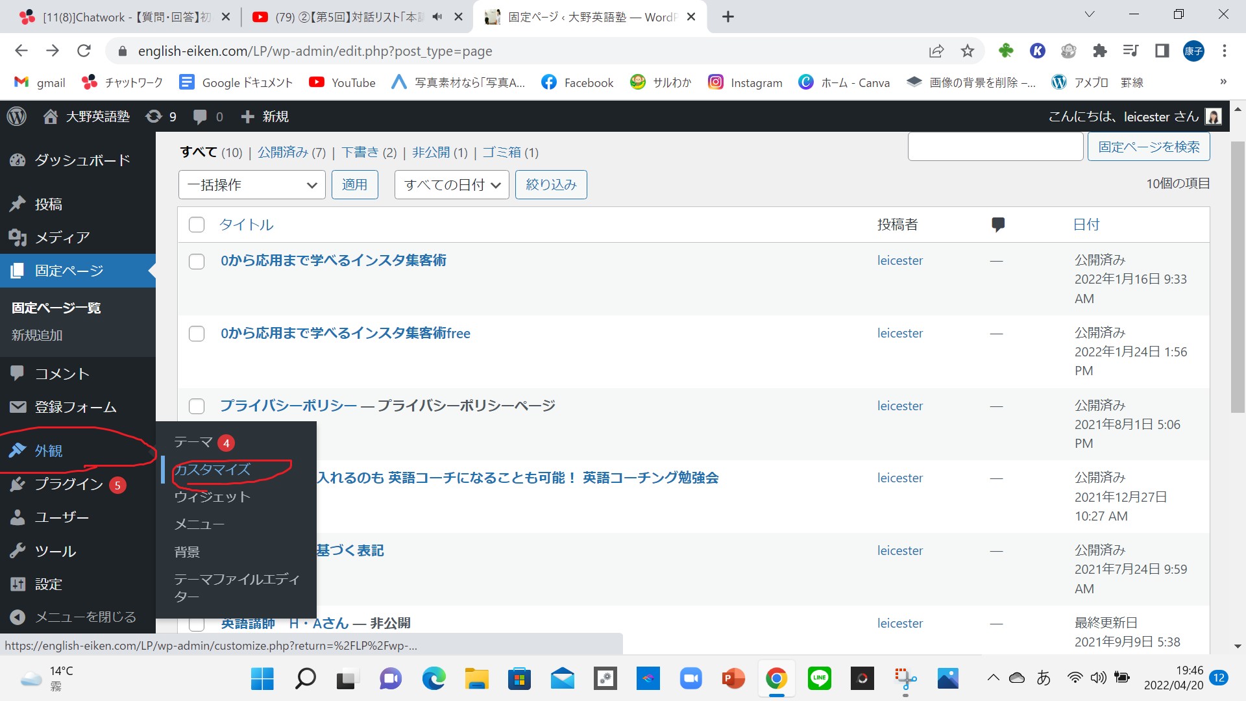The height and width of the screenshot is (701, 1246).
Task: Open comments bubble in admin bar
Action: pos(208,116)
